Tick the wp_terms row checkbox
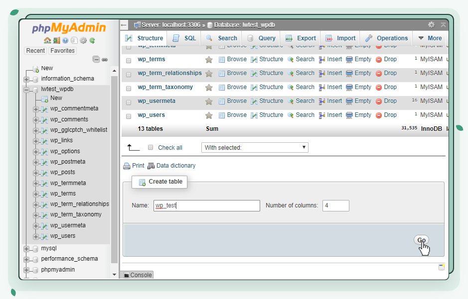Screen dimensions: 468x299 (129, 61)
